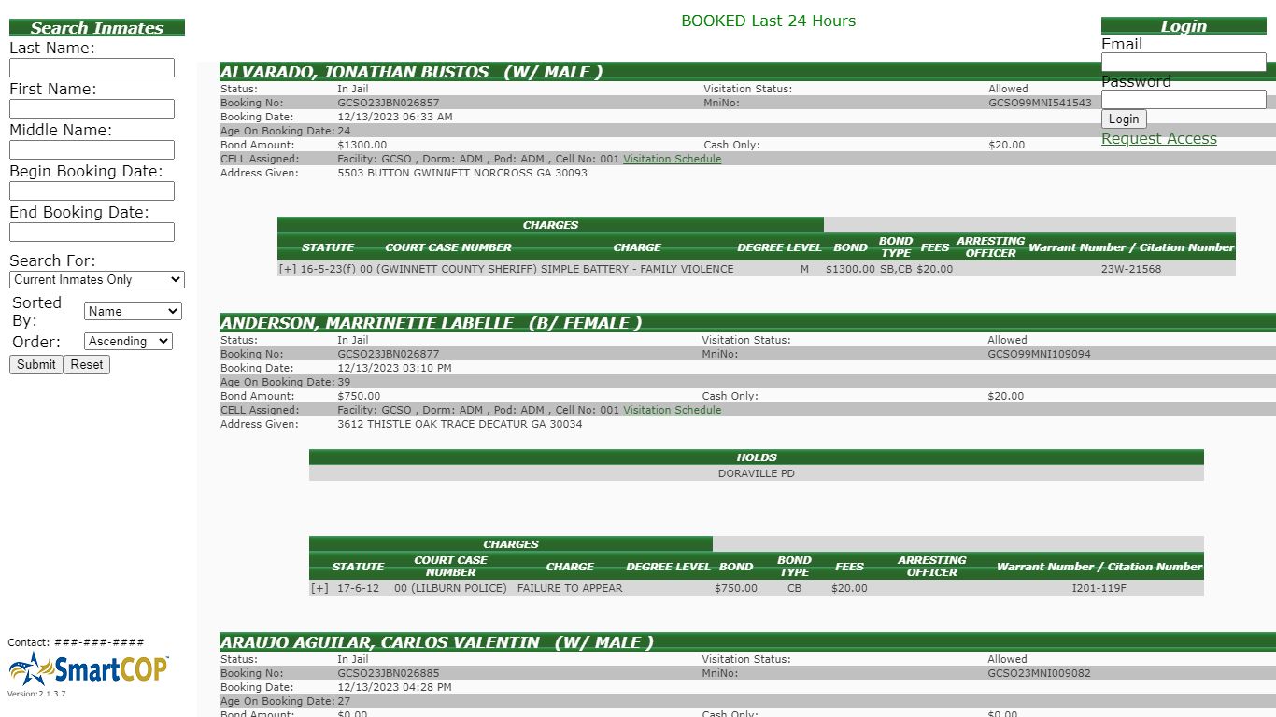
Task: Click the $1300.00 bond amount under Alvarado's status
Action: [362, 145]
